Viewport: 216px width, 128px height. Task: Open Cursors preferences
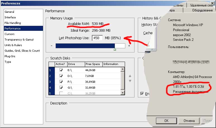9,34
